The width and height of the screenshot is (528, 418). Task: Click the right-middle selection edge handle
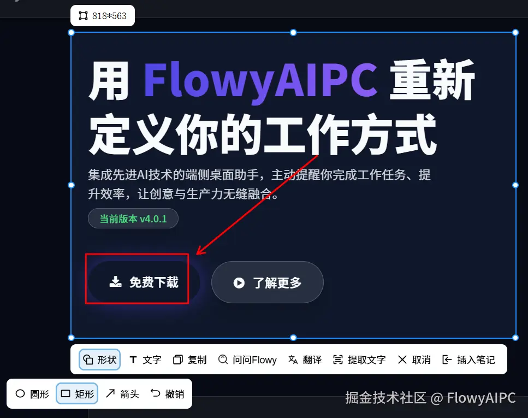515,185
